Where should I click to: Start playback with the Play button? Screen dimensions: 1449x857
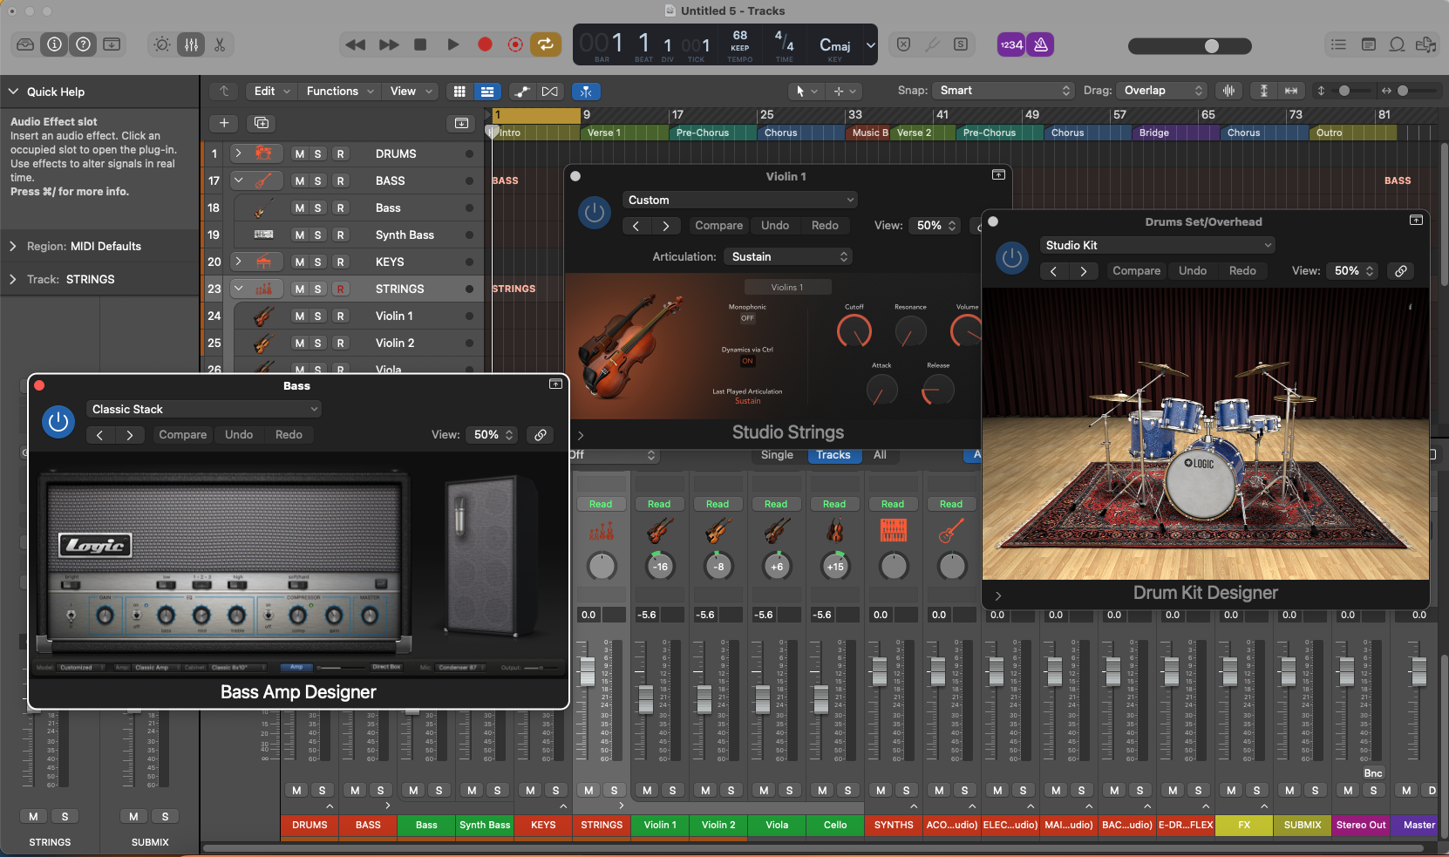[452, 44]
